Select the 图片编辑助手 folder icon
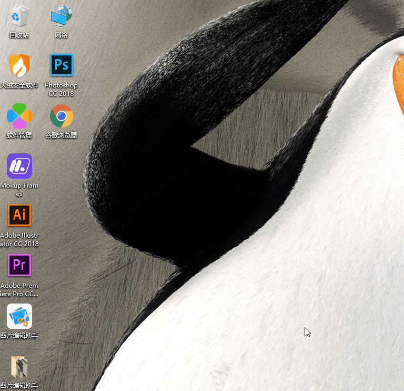Image resolution: width=404 pixels, height=391 pixels. pos(19,366)
